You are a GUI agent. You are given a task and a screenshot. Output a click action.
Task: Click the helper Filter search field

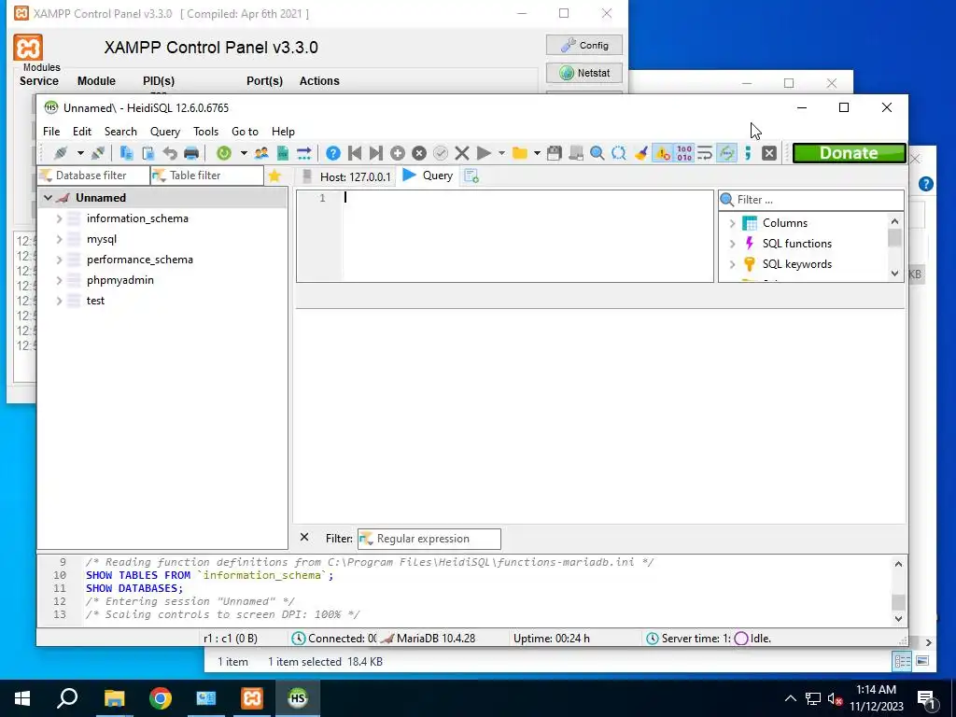pyautogui.click(x=811, y=200)
